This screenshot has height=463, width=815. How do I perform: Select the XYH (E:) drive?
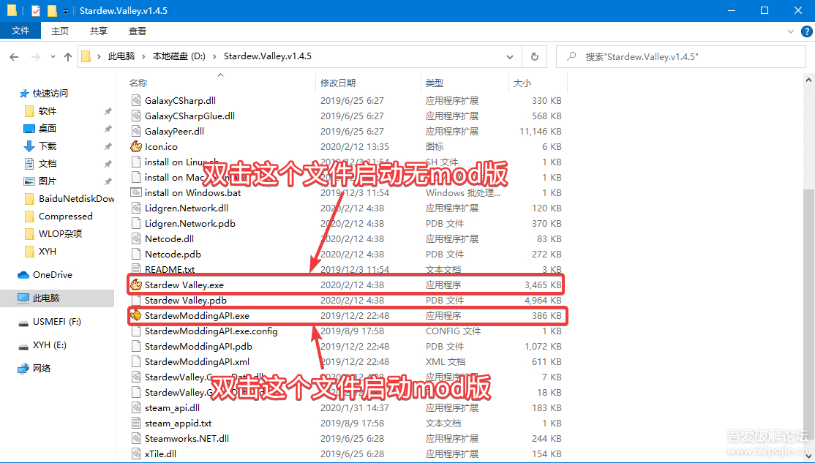click(x=49, y=345)
